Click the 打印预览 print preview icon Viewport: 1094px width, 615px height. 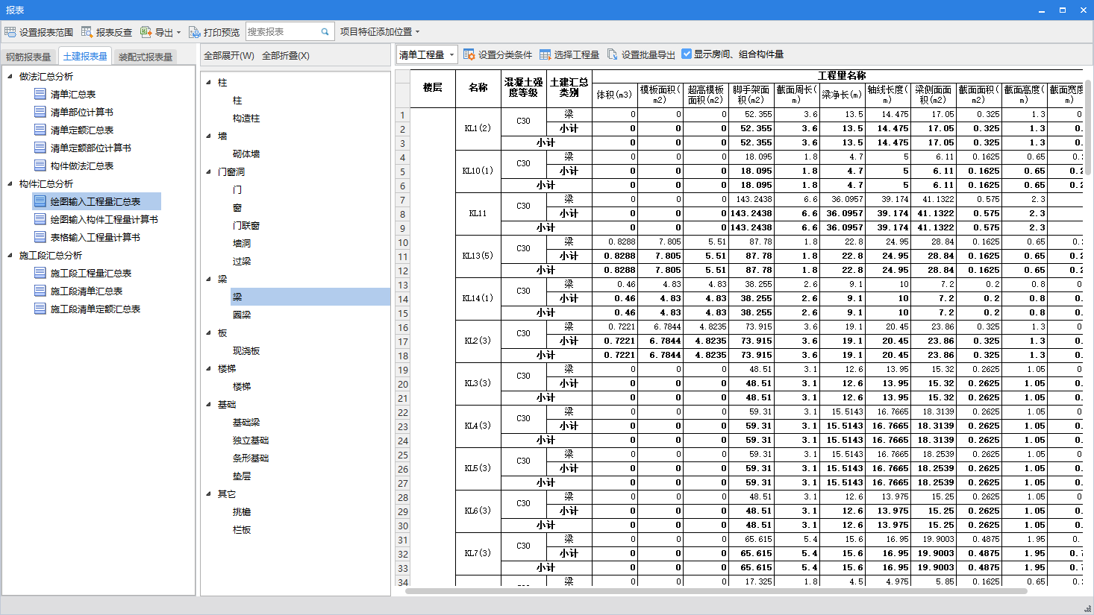195,32
